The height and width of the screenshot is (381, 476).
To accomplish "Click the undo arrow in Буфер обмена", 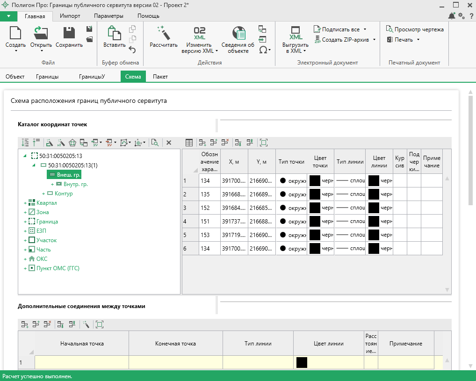I will click(132, 50).
